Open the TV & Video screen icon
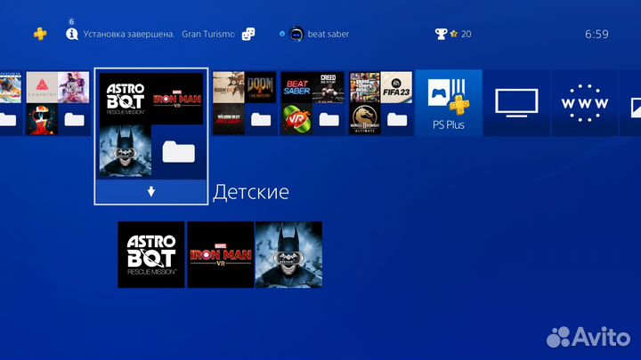The height and width of the screenshot is (360, 641). pos(516,103)
